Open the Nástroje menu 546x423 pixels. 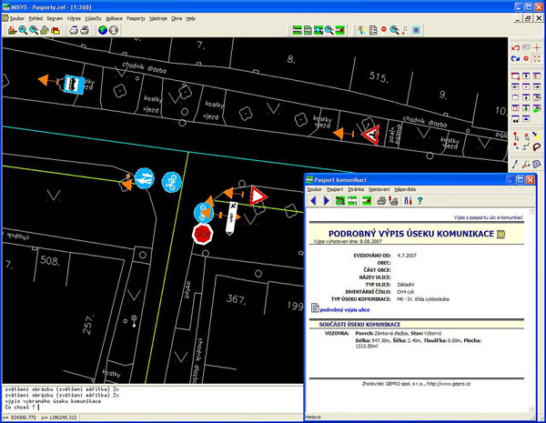click(158, 18)
